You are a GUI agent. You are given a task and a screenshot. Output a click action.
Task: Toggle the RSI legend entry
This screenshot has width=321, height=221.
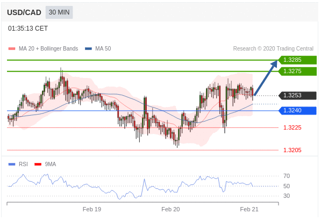point(18,164)
